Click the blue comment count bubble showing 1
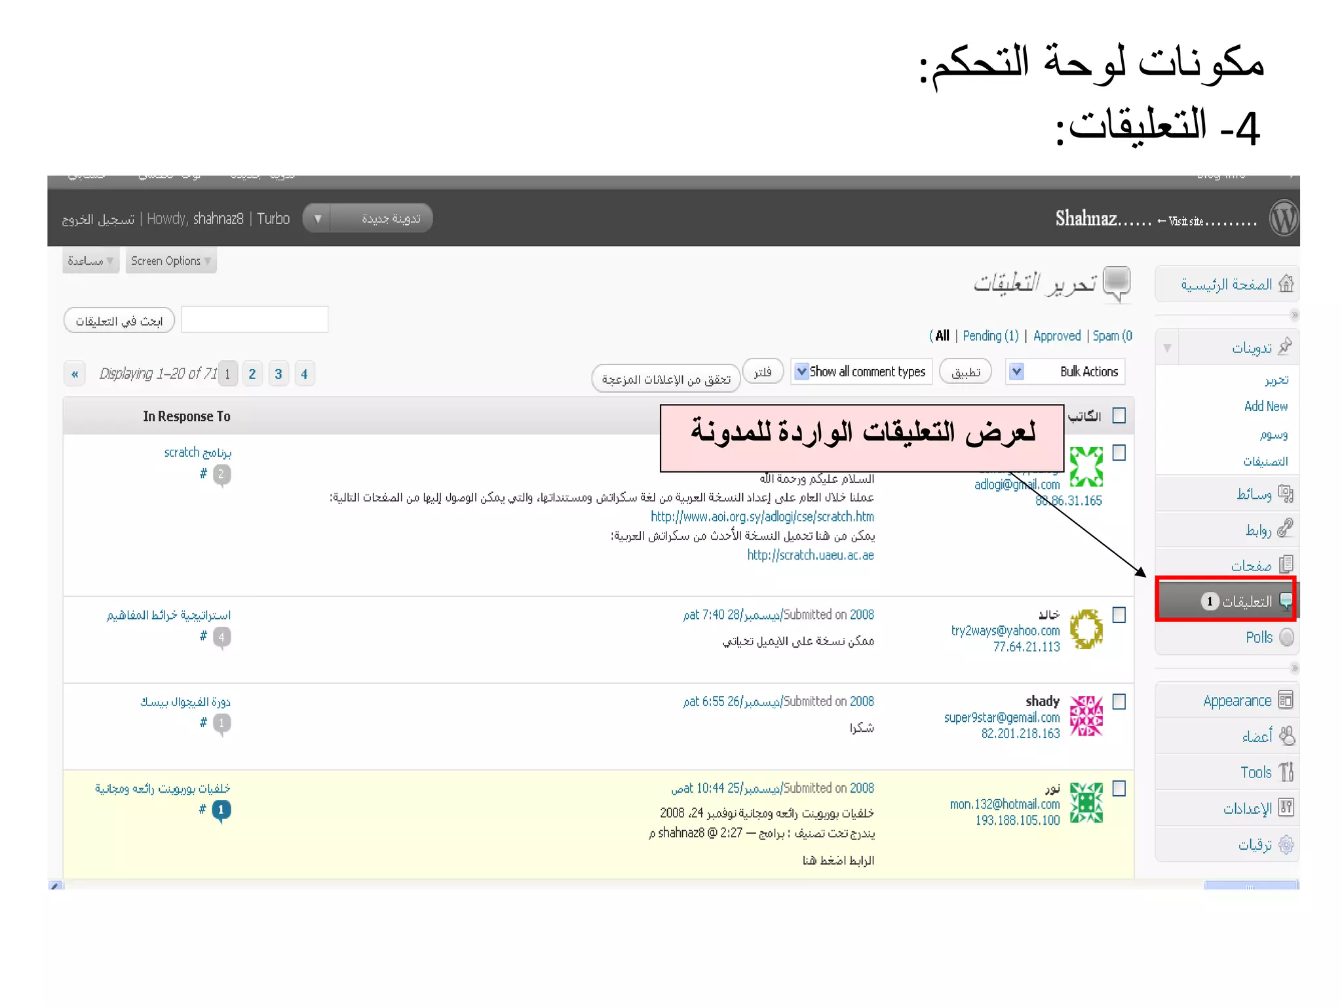This screenshot has width=1342, height=1007. pyautogui.click(x=221, y=811)
